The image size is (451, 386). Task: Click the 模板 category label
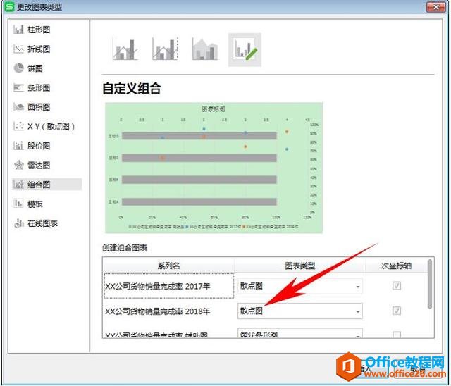pyautogui.click(x=35, y=204)
